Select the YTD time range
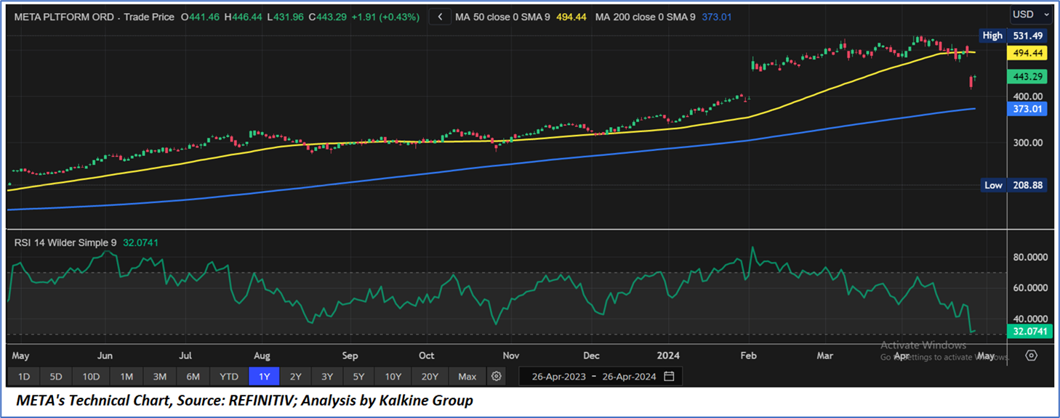Image resolution: width=1060 pixels, height=418 pixels. click(229, 376)
